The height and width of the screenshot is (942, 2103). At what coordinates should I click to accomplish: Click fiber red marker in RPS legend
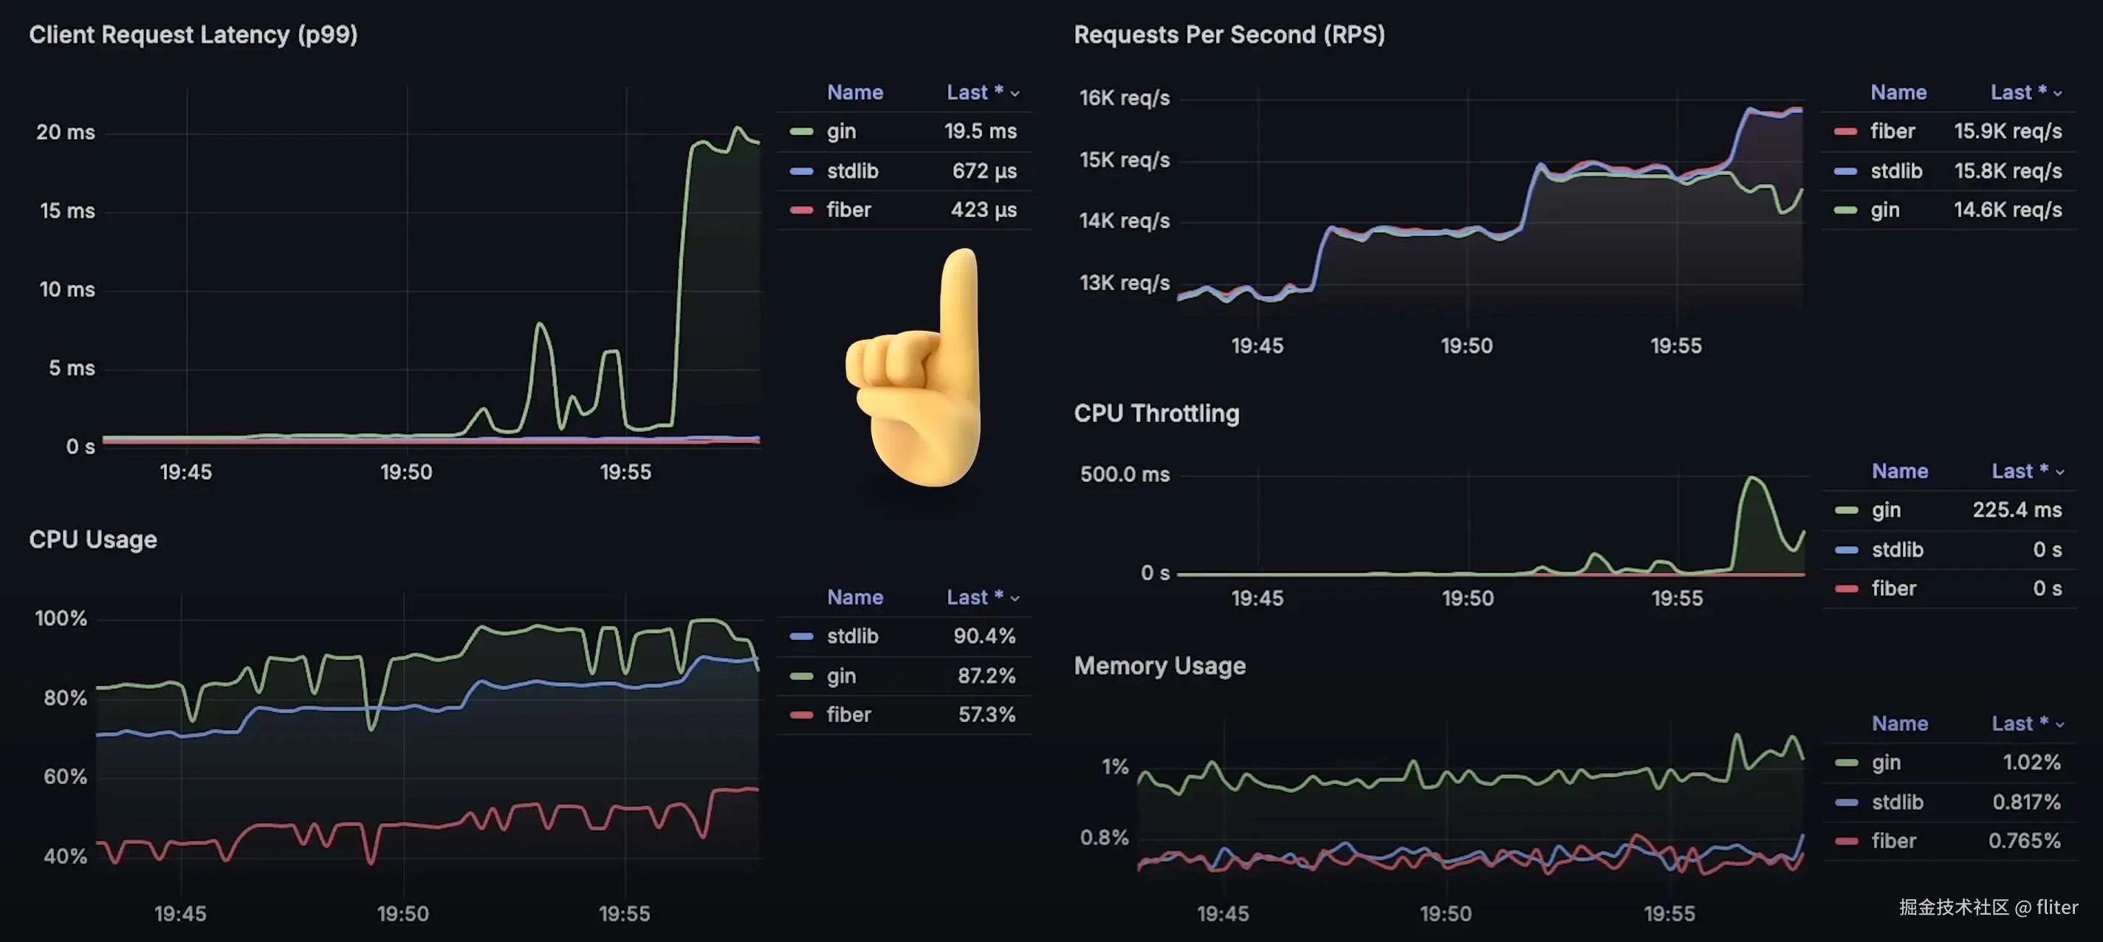click(x=1845, y=131)
